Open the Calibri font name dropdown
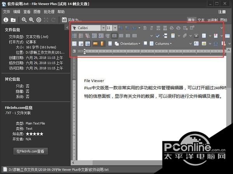The height and width of the screenshot is (174, 233). 103,28
